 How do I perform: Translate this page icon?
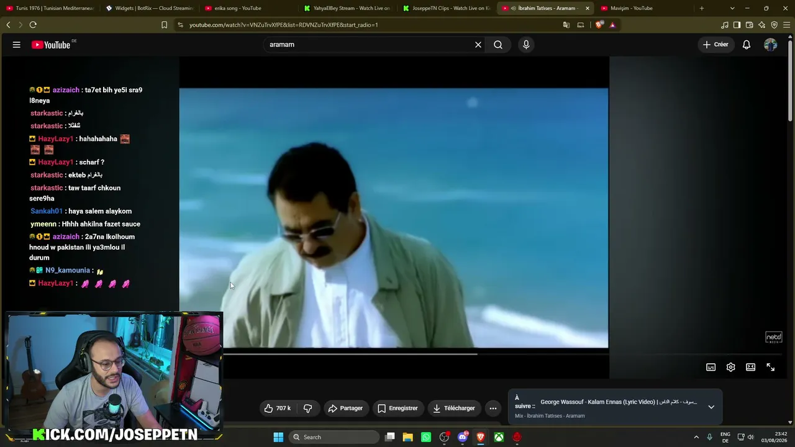point(566,25)
